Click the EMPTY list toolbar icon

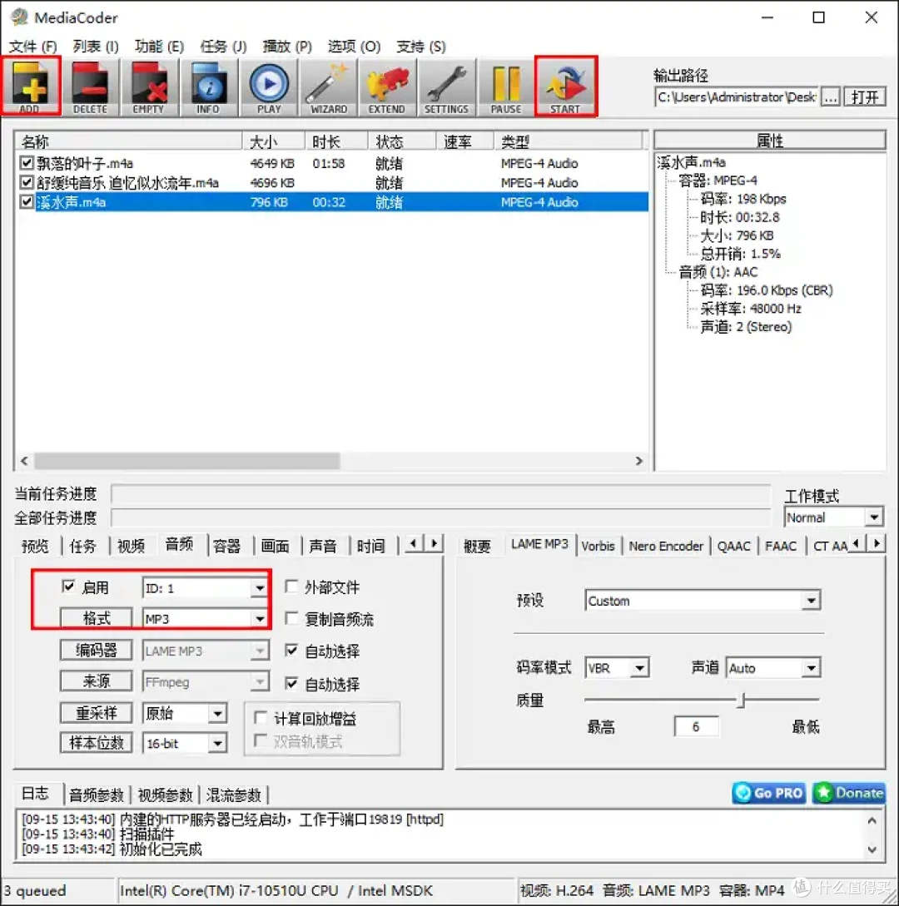[x=148, y=87]
